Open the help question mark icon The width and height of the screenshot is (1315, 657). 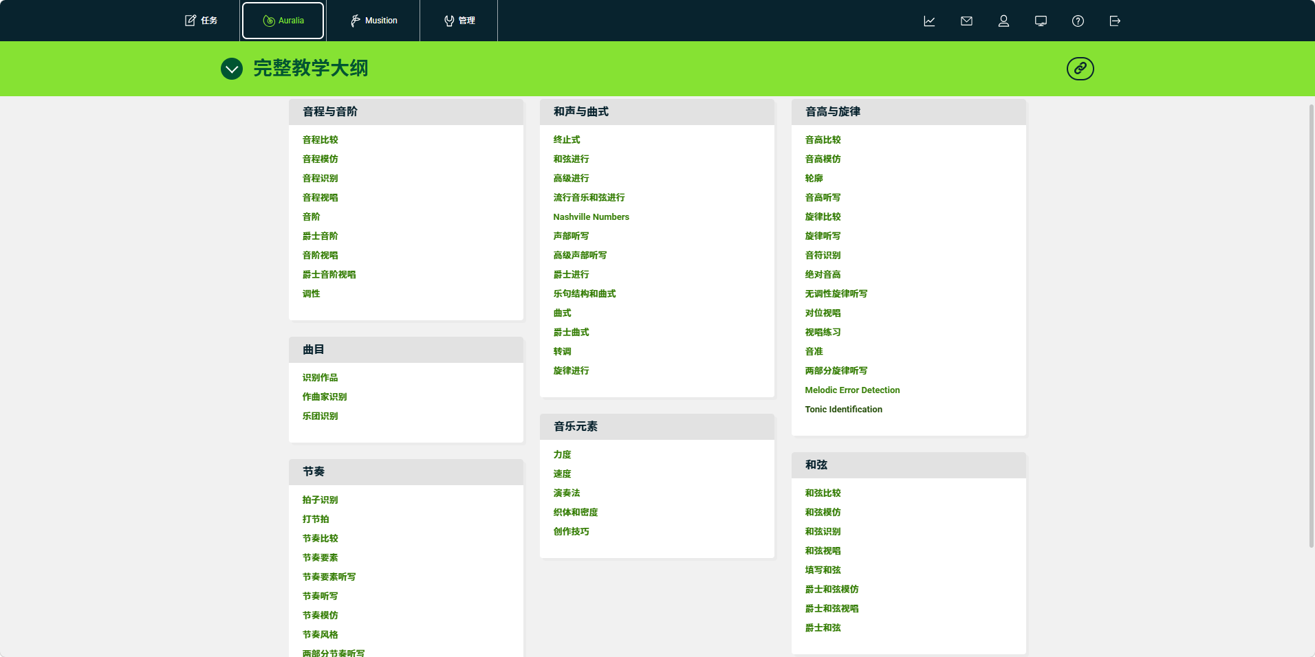click(1078, 21)
